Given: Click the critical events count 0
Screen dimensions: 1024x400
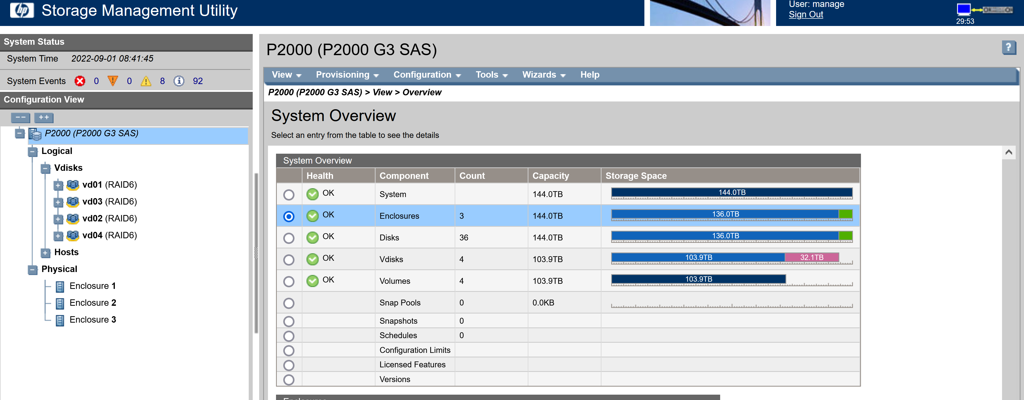Looking at the screenshot, I should 96,81.
